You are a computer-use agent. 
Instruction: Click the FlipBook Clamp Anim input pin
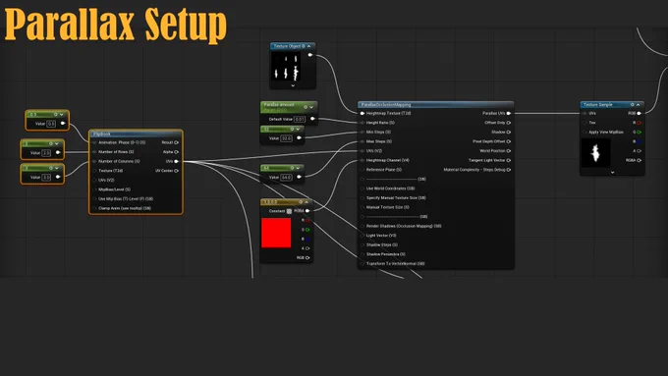pos(94,208)
